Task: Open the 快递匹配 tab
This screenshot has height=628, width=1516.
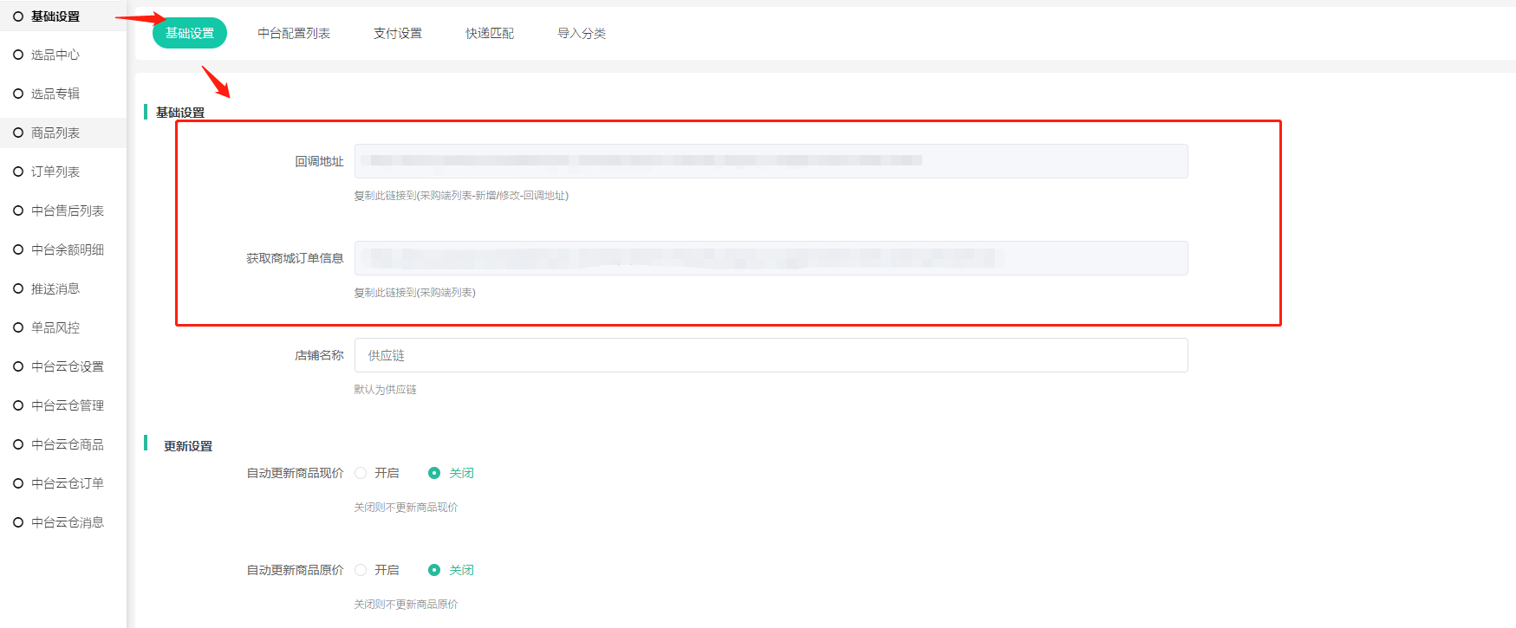Action: tap(490, 33)
